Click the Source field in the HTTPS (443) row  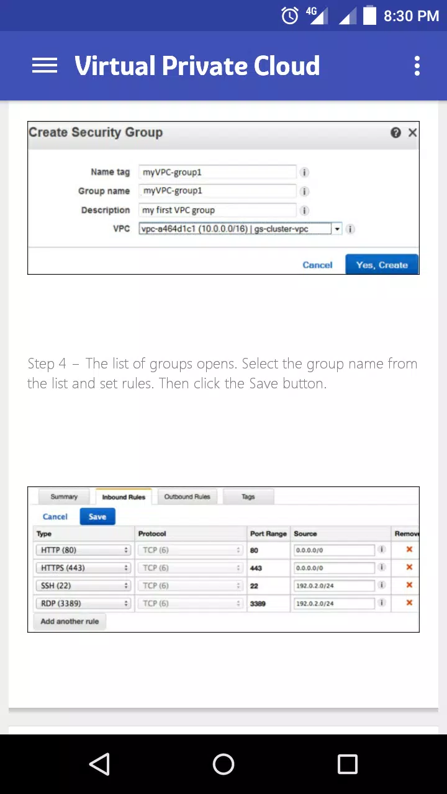coord(334,568)
